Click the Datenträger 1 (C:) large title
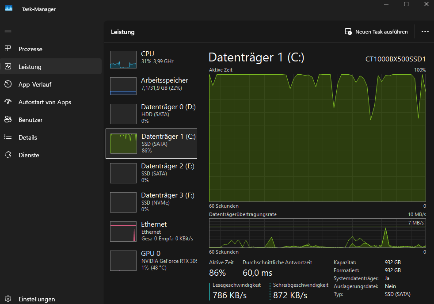The width and height of the screenshot is (434, 304). click(256, 57)
